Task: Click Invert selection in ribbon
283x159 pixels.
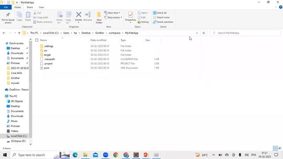Action: tap(163, 22)
